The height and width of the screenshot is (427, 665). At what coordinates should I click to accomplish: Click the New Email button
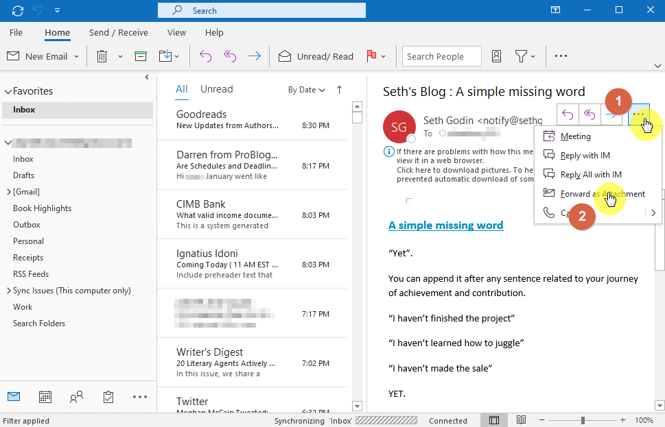click(x=37, y=56)
